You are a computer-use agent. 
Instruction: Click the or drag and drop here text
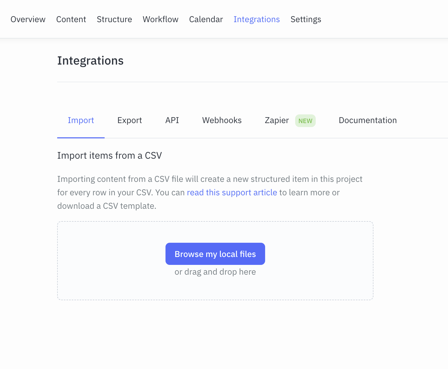coord(215,271)
